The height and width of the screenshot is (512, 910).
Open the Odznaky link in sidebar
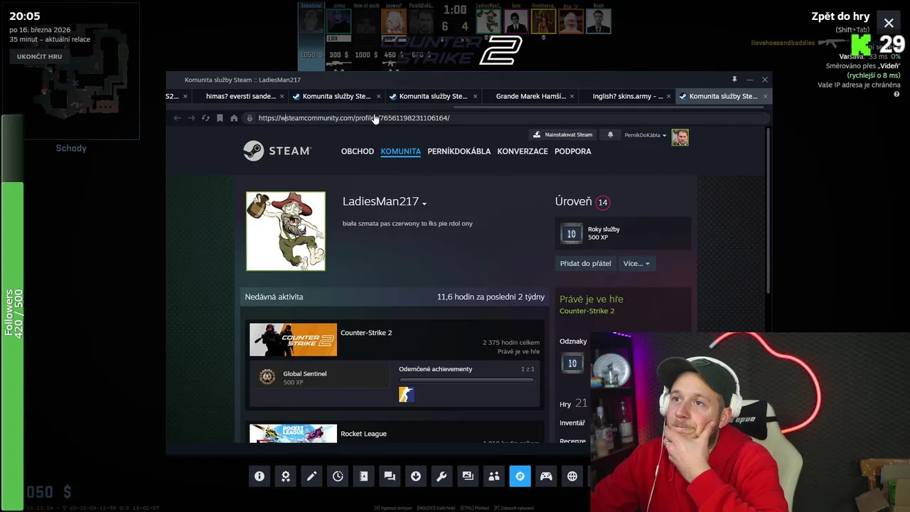click(x=573, y=341)
